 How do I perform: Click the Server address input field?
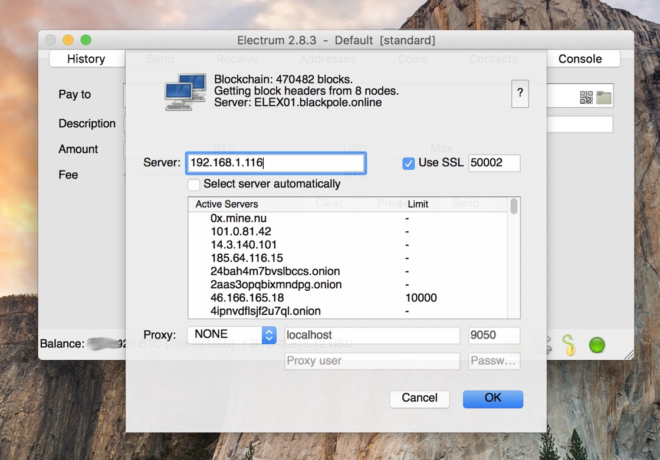coord(275,163)
